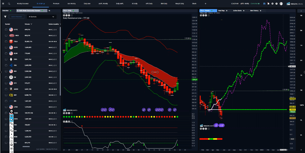Image resolution: width=305 pixels, height=153 pixels.
Task: Open the All Symbols dropdown
Action: click(42, 17)
